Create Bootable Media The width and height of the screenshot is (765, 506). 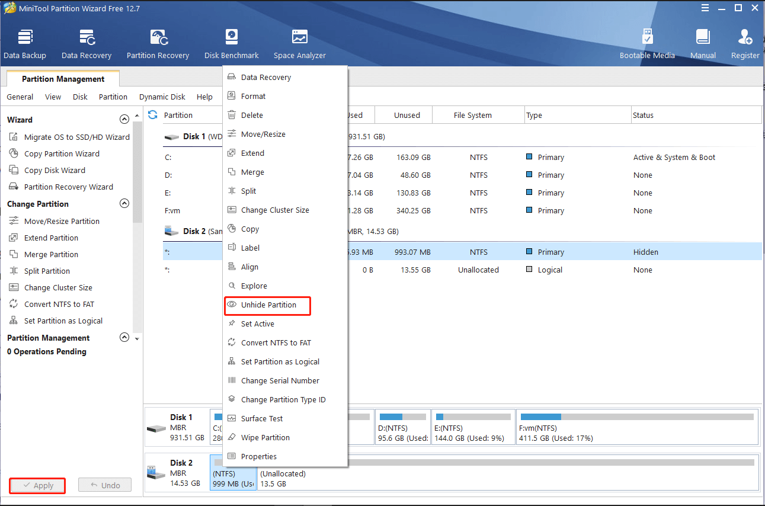click(x=647, y=44)
